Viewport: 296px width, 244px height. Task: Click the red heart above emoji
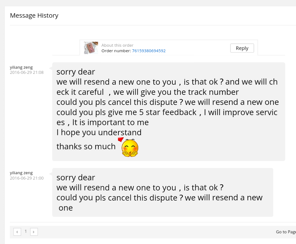tap(121, 140)
